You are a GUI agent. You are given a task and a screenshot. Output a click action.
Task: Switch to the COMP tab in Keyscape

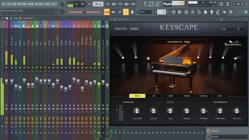point(170,96)
